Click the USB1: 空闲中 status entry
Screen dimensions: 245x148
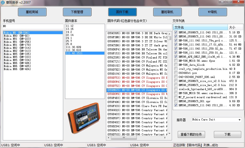point(11,145)
